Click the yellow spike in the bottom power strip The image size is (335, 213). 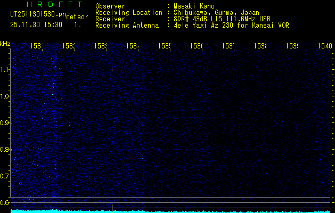click(x=112, y=208)
